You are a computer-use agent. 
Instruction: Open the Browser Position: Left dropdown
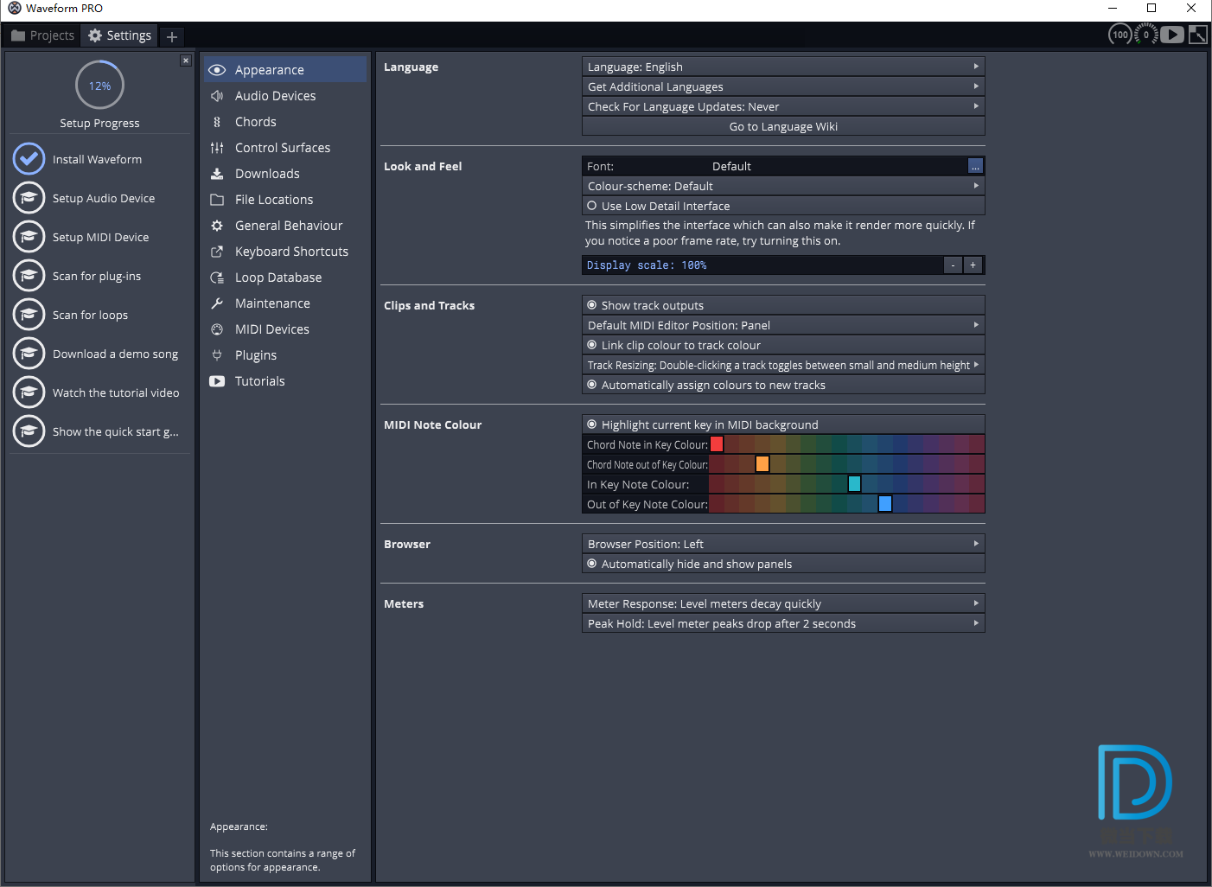click(x=783, y=544)
